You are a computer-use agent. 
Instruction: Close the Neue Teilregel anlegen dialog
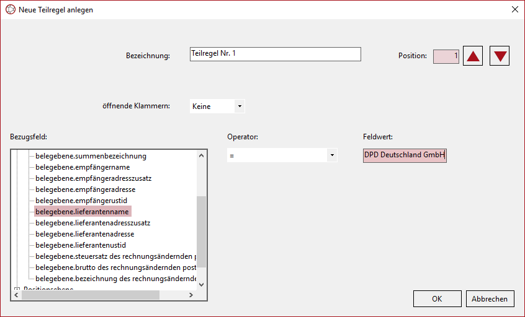pyautogui.click(x=514, y=10)
